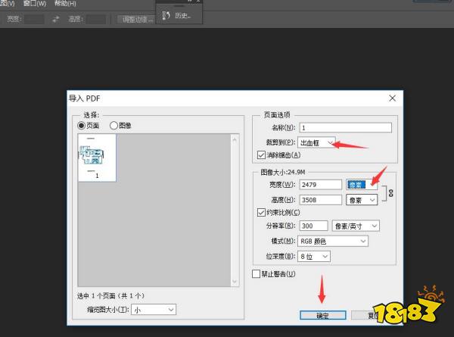Enable the 禁止警告 checkbox
The image size is (454, 337).
257,273
